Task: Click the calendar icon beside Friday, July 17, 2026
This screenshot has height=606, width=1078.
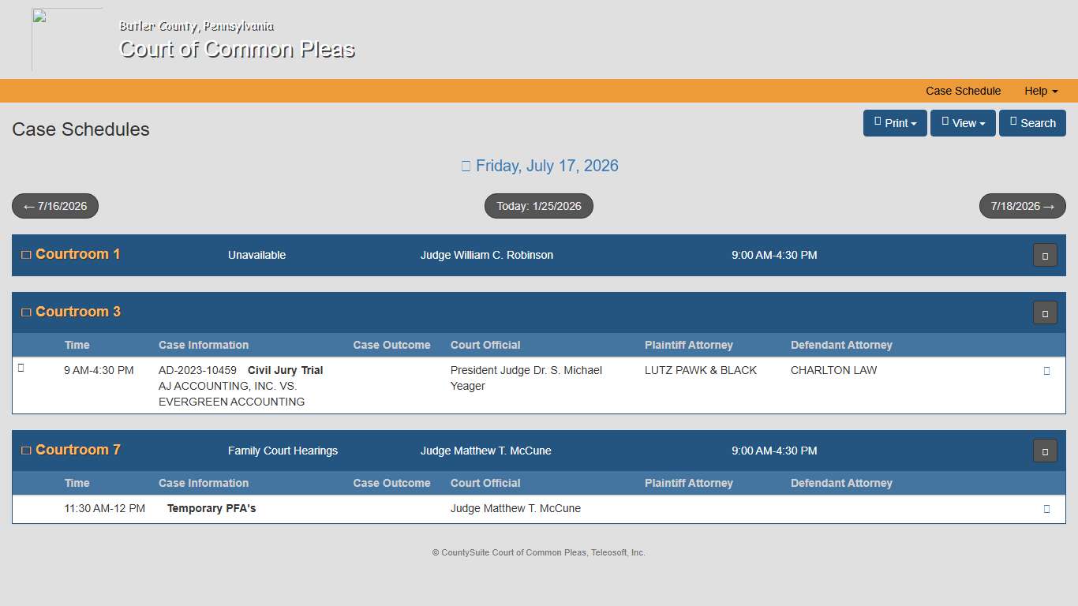Action: (466, 166)
